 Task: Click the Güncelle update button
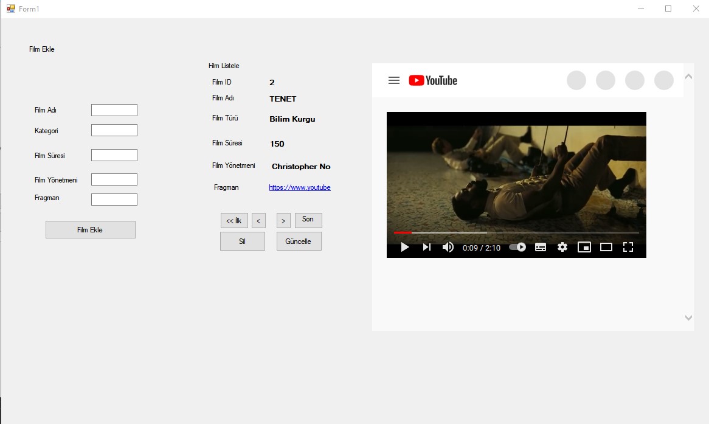[x=299, y=241]
